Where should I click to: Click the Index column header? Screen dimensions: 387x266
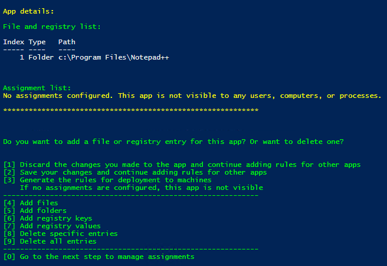[x=13, y=42]
